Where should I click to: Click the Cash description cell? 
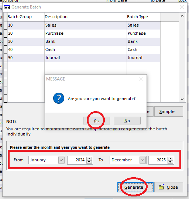[x=86, y=49]
